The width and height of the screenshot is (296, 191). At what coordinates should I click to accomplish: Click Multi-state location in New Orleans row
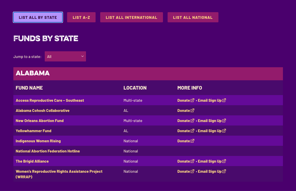(133, 121)
